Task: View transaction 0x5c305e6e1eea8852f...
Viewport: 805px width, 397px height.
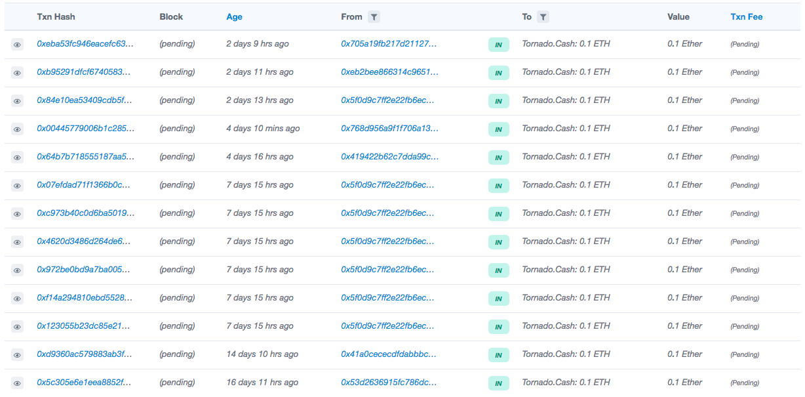Action: (x=85, y=383)
